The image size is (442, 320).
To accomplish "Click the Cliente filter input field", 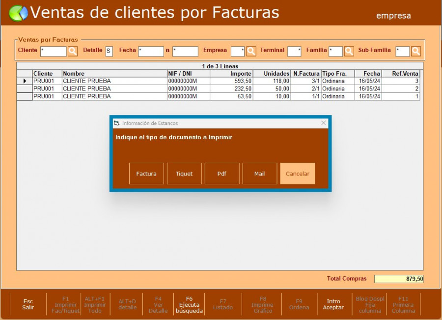I will 53,51.
